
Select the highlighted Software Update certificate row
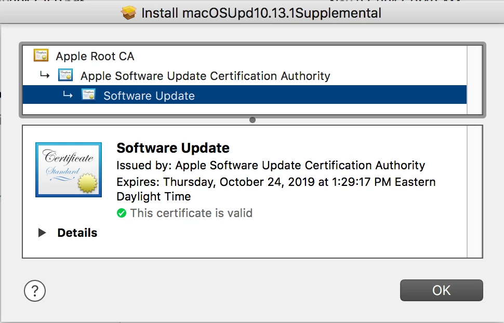[245, 95]
